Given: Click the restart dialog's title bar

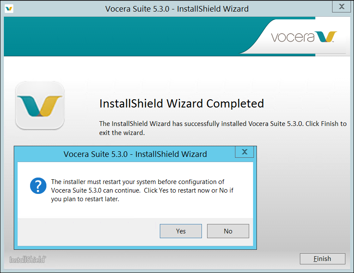Looking at the screenshot, I should (x=135, y=154).
